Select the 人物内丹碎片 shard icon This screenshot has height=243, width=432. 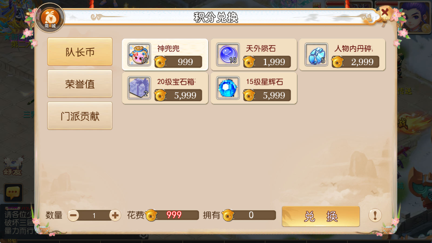coord(316,55)
